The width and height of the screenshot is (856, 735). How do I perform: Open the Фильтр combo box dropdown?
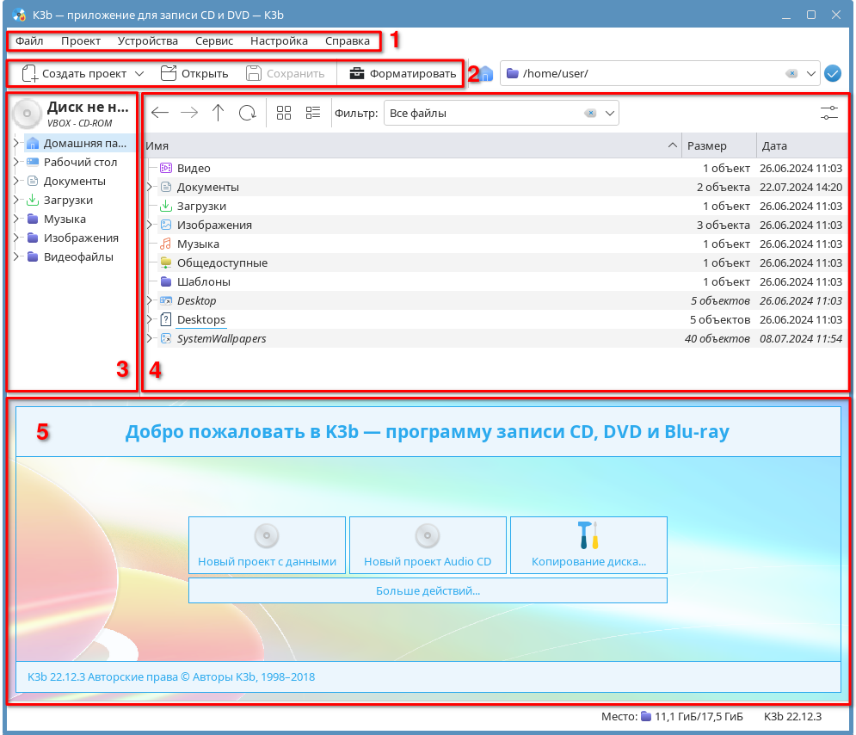[610, 113]
